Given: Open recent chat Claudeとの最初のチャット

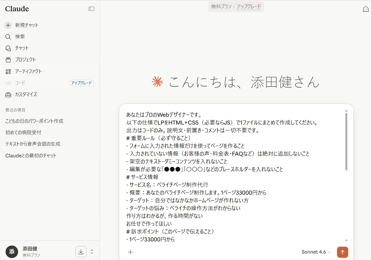Looking at the screenshot, I should coord(31,156).
